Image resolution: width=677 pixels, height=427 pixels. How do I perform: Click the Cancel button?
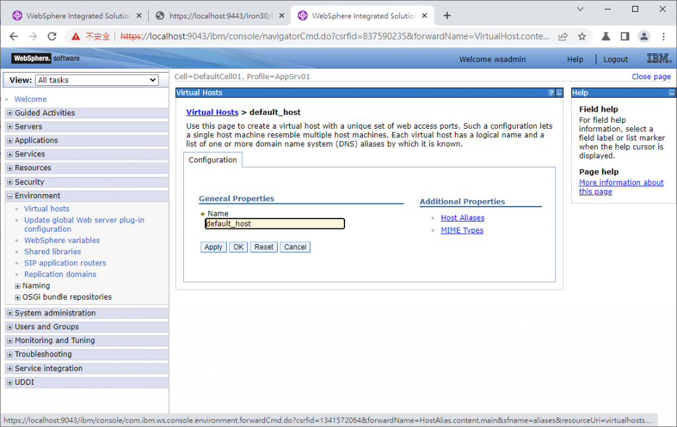point(296,247)
